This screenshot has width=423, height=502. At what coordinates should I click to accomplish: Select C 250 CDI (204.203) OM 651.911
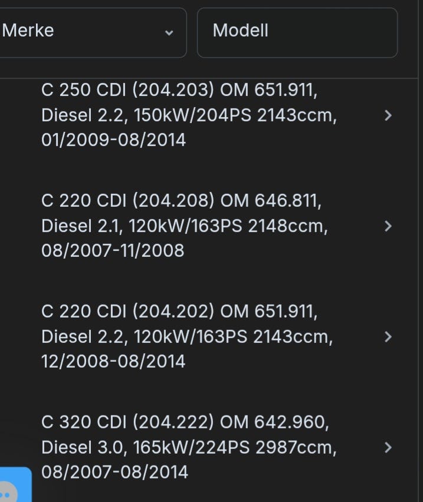pos(183,91)
